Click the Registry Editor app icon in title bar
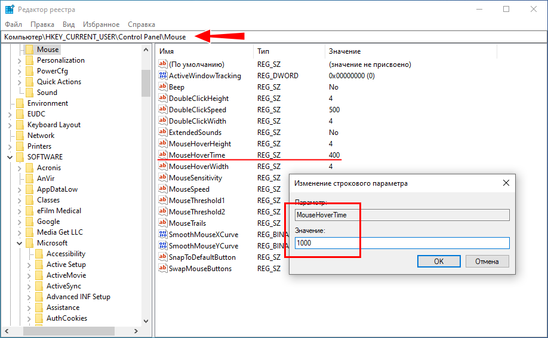548x338 pixels. 10,10
